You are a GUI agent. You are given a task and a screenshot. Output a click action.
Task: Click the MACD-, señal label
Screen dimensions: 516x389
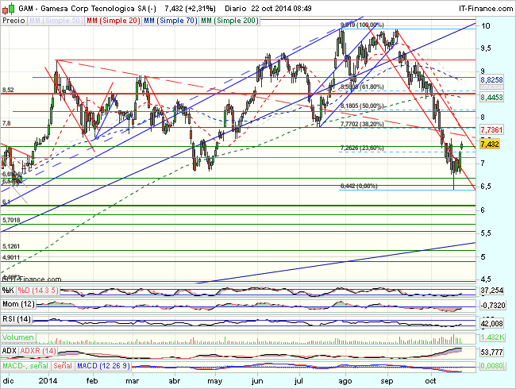point(25,366)
